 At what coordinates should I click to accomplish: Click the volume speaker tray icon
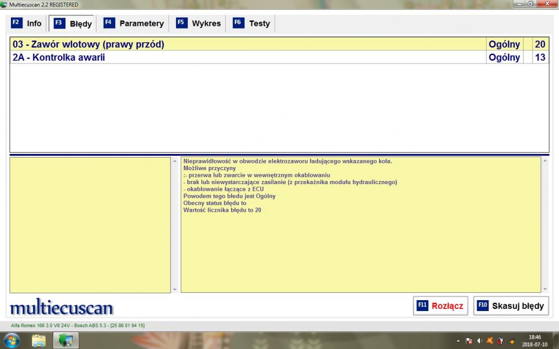pyautogui.click(x=479, y=341)
